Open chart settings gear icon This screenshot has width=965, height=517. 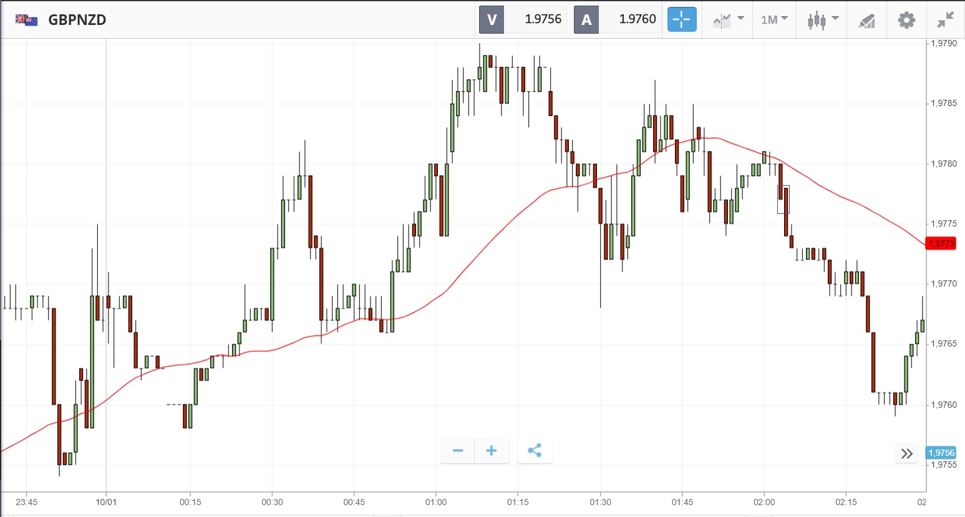(906, 20)
